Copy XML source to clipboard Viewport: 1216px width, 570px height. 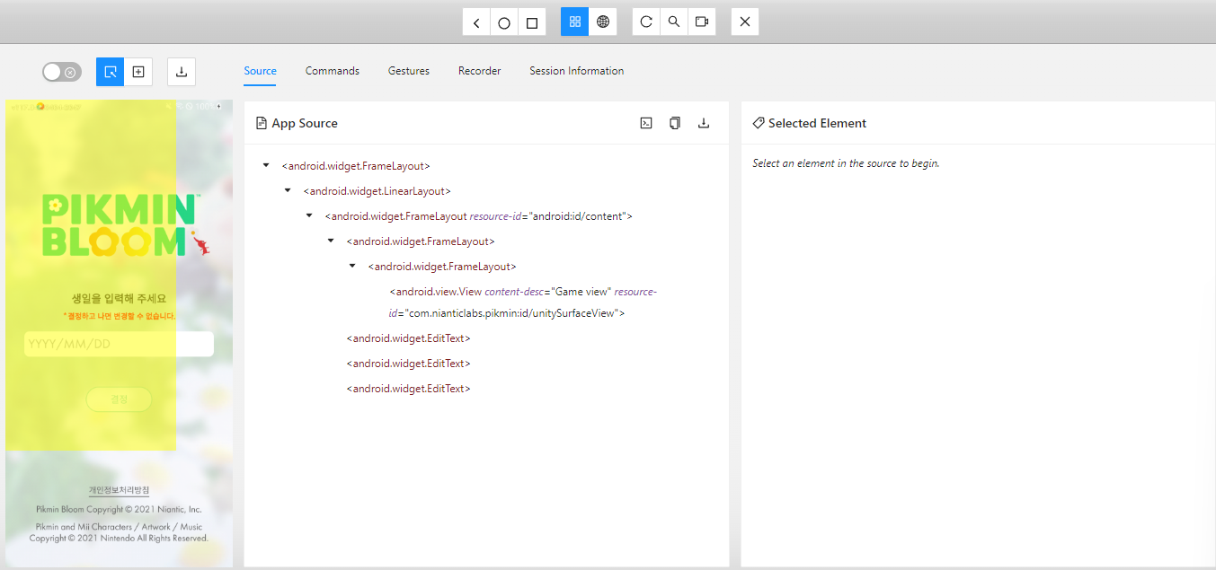(675, 123)
